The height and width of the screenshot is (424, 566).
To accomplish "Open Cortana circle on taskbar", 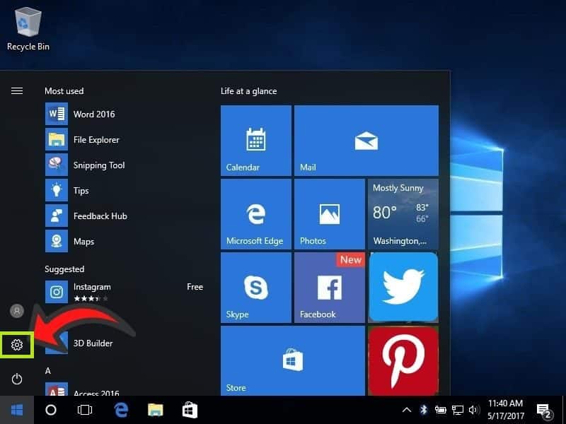I will coord(51,410).
